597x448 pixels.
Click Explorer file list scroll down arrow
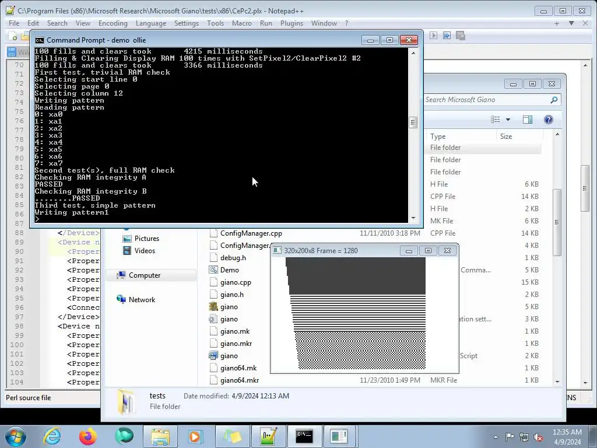(557, 381)
